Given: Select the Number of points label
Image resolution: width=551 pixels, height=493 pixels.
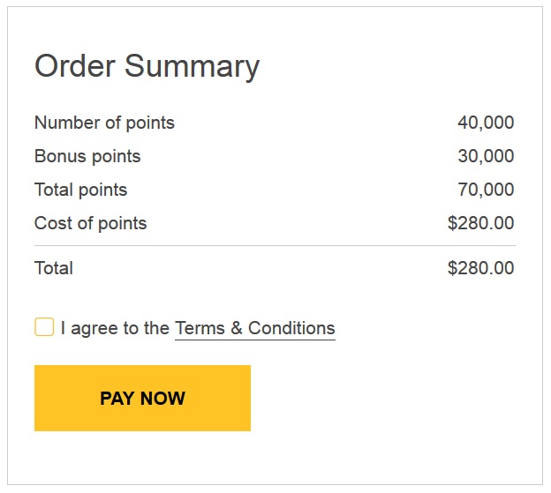Looking at the screenshot, I should (x=104, y=123).
